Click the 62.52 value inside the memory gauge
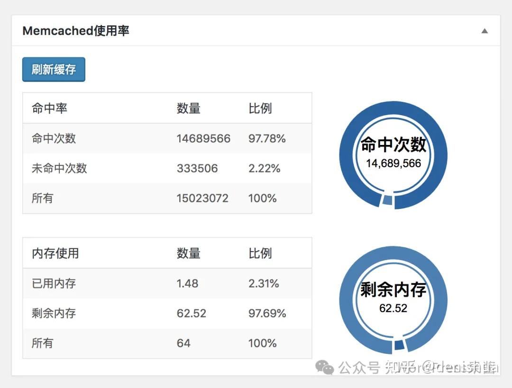This screenshot has height=388, width=512. tap(393, 308)
